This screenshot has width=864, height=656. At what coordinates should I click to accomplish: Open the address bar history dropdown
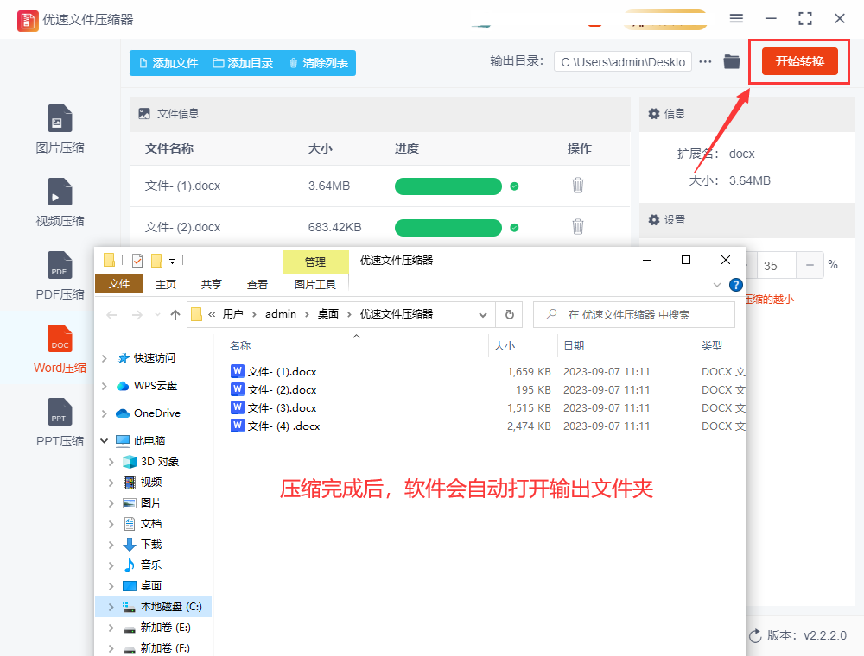(x=483, y=315)
